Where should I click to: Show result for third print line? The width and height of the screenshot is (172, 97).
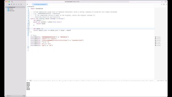tap(156, 40)
